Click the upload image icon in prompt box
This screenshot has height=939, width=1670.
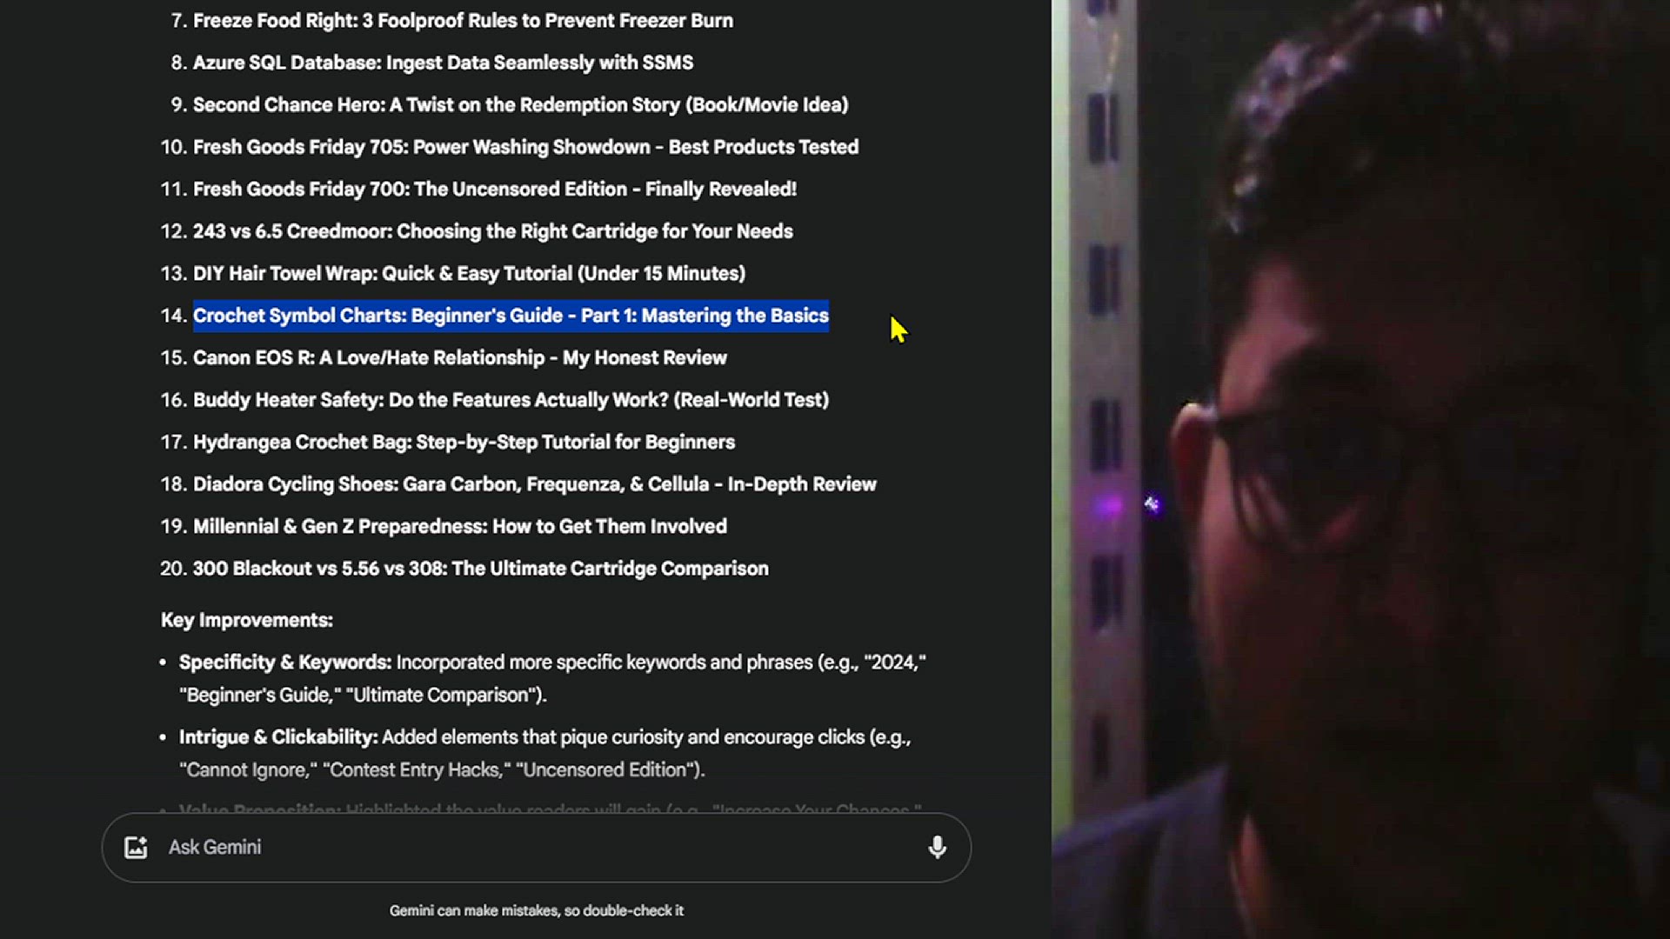click(x=136, y=847)
